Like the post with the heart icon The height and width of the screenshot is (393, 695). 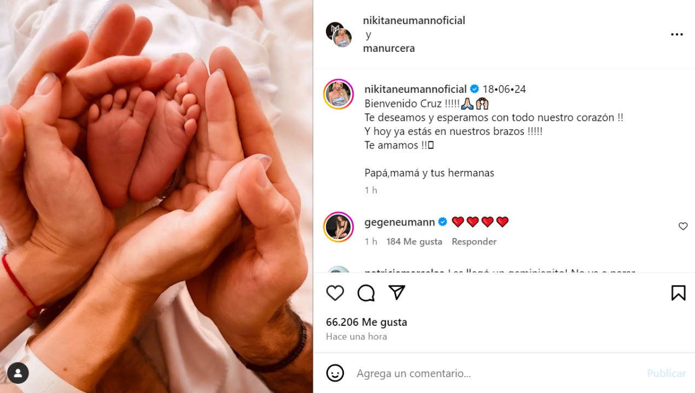[x=335, y=293]
